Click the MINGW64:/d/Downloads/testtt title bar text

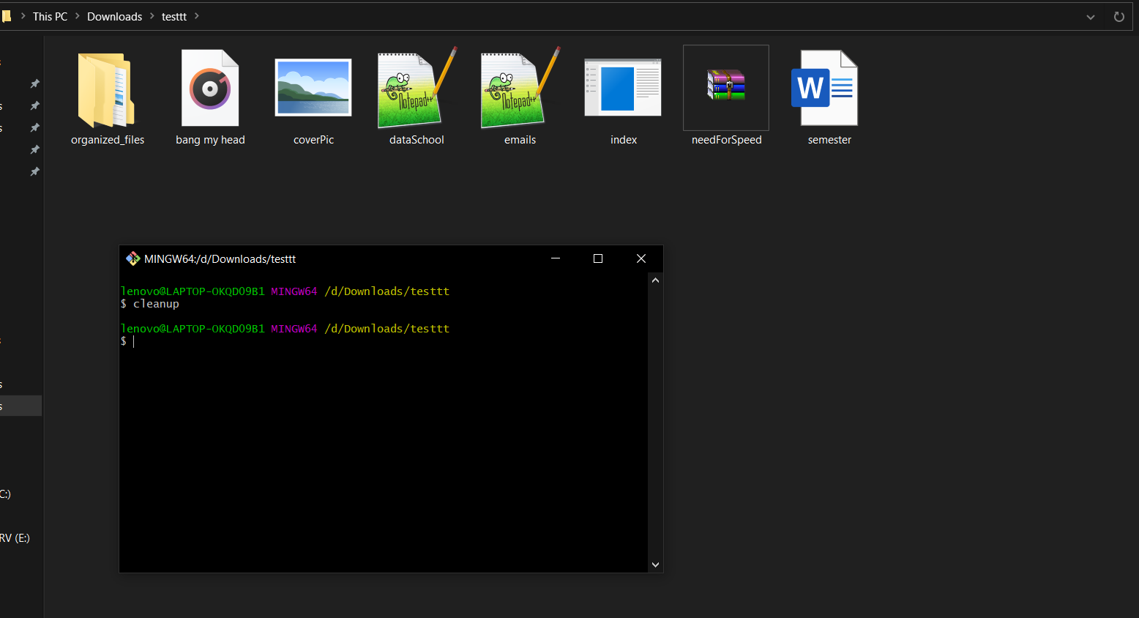pos(220,258)
